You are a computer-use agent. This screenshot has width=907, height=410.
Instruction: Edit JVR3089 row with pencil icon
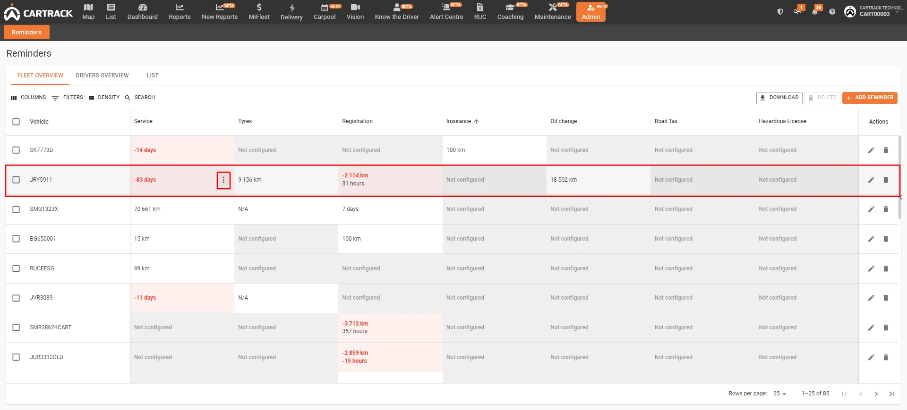871,298
